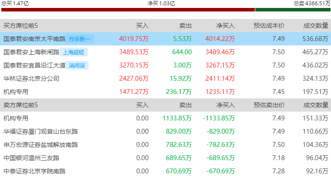Open the 上海超短 tag
Image resolution: width=331 pixels, height=176 pixels.
[74, 52]
